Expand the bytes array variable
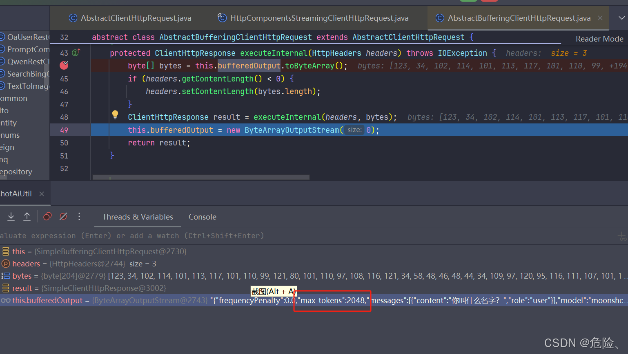628x354 pixels. click(6, 276)
